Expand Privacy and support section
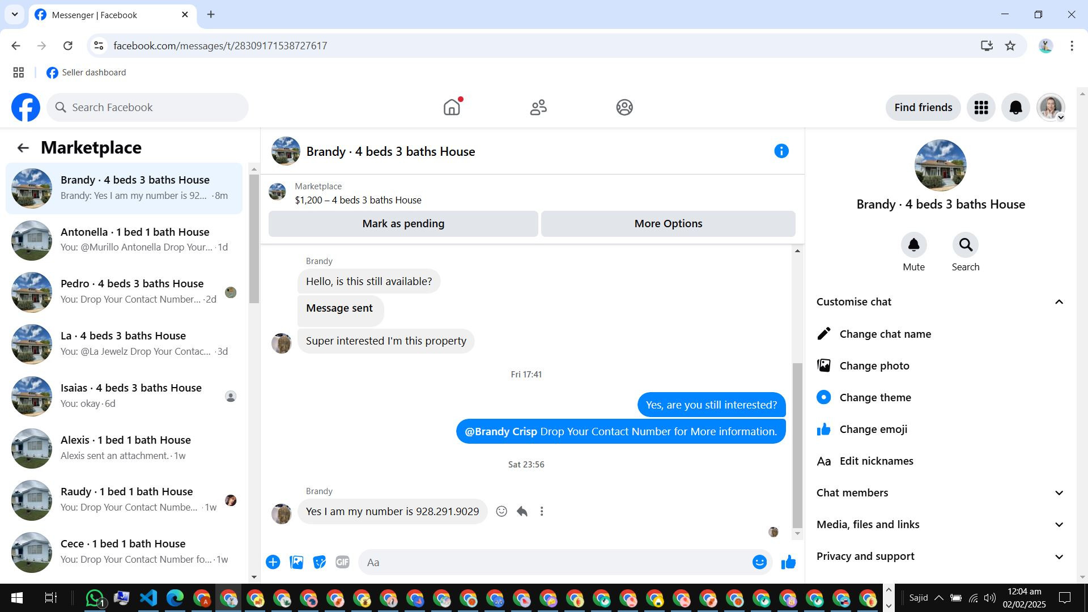This screenshot has width=1088, height=612. tap(1059, 556)
